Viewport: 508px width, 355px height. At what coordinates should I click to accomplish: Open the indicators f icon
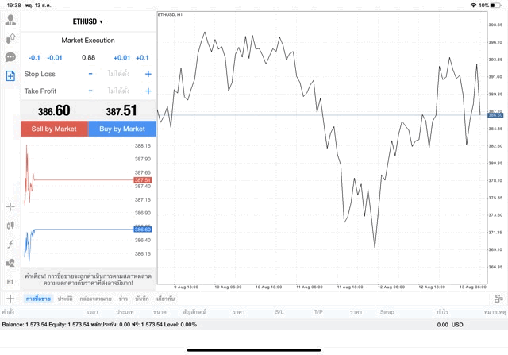10,245
